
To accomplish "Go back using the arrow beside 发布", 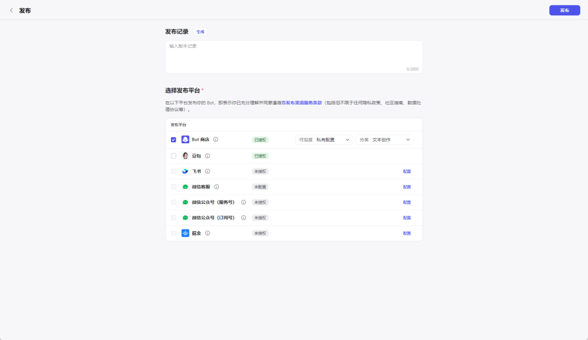I will (x=11, y=10).
